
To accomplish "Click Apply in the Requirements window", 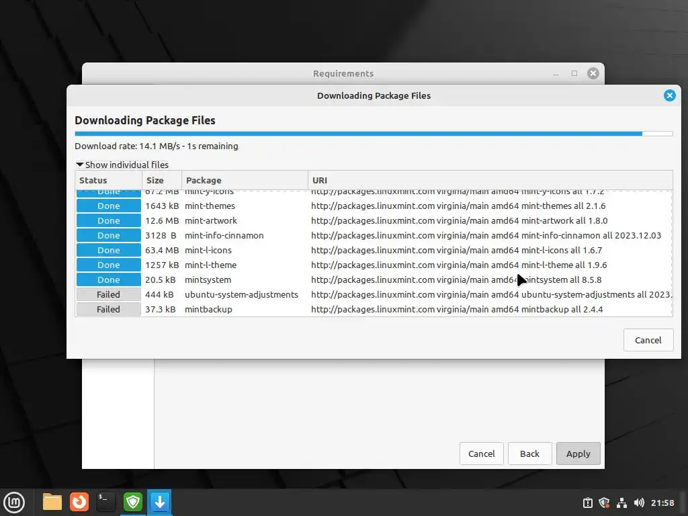I will tap(578, 454).
